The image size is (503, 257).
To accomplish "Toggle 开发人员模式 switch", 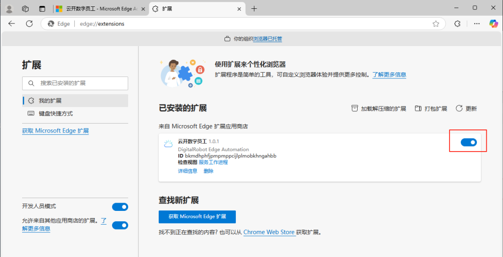I will (120, 207).
